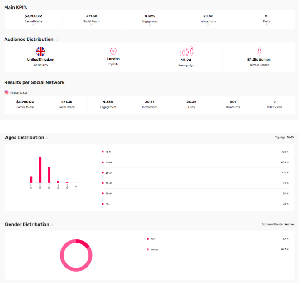Click info icon beside Gender Distribution
The width and height of the screenshot is (299, 283).
52,225
